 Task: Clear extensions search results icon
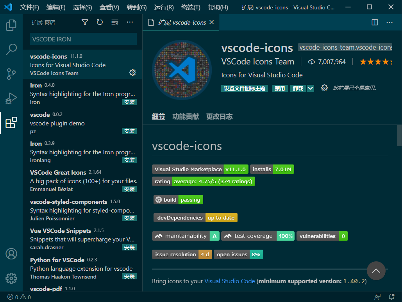click(115, 22)
